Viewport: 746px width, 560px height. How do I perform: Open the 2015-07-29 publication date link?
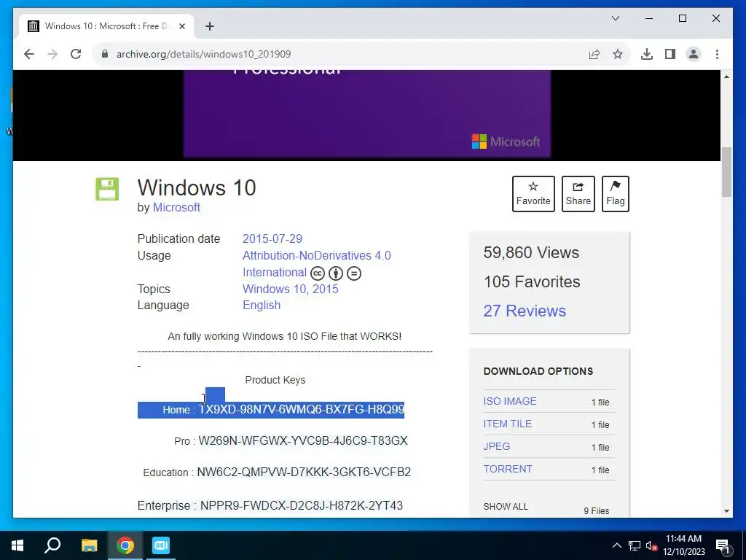272,238
